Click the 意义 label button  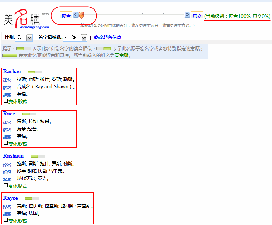[197, 16]
